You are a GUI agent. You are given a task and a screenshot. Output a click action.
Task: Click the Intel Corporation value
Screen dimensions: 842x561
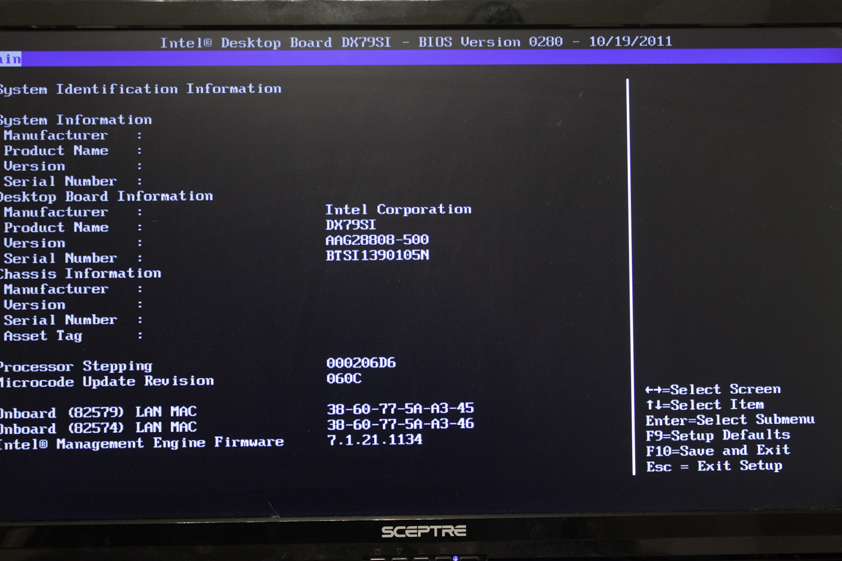(x=399, y=209)
